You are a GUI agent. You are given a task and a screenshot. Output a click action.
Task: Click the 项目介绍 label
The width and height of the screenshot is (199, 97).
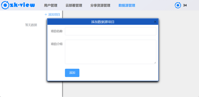coord(56,44)
